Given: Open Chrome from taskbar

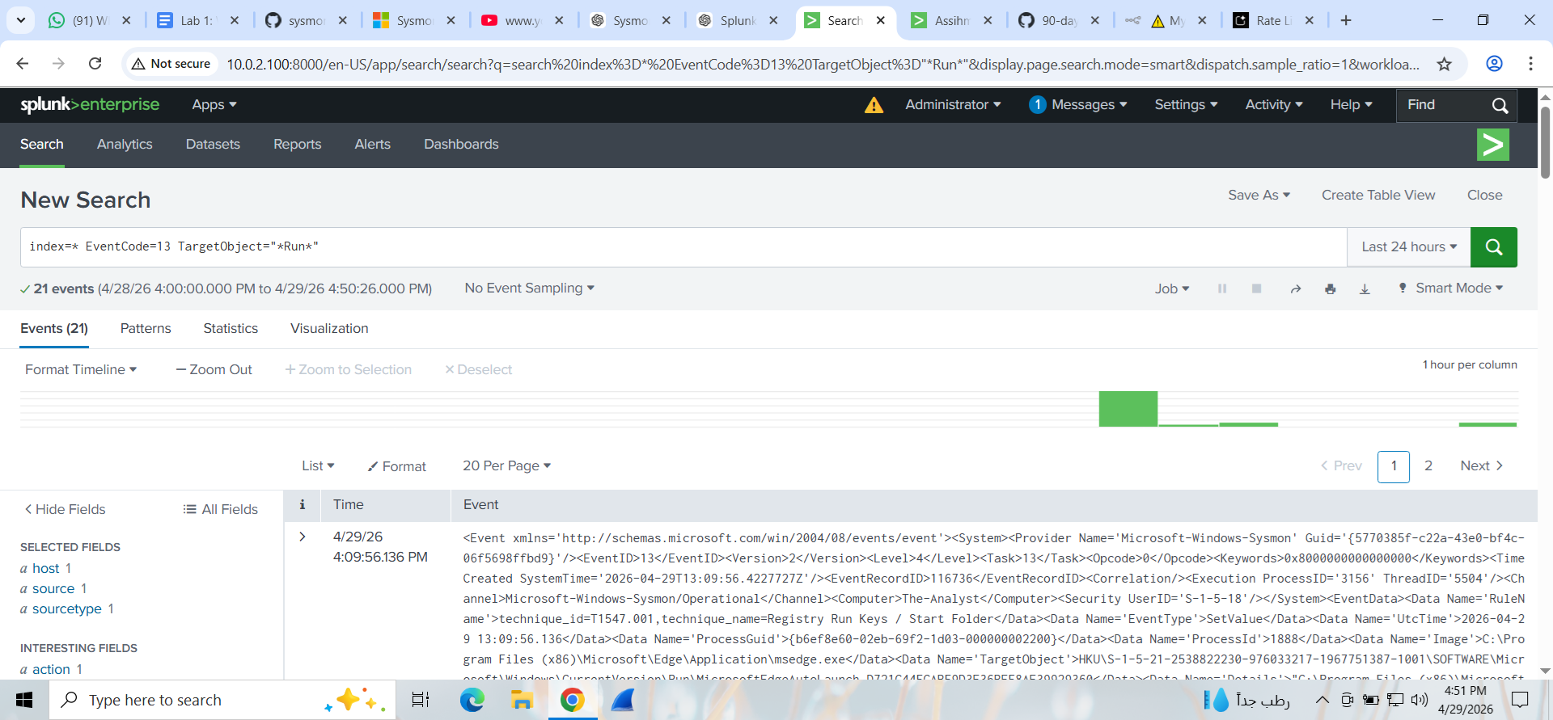Looking at the screenshot, I should (x=572, y=700).
